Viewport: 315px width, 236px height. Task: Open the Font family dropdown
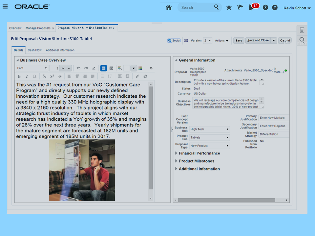(x=32, y=68)
